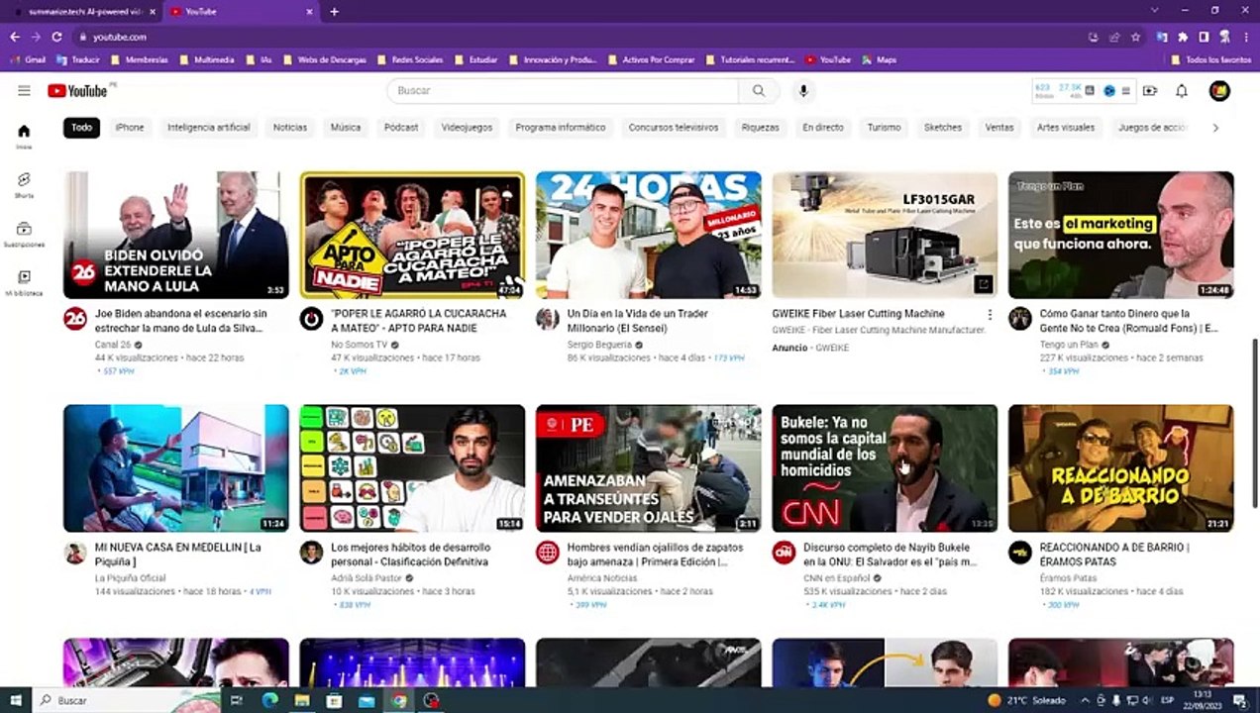
Task: Open Todos los favoritos folder
Action: point(1212,59)
